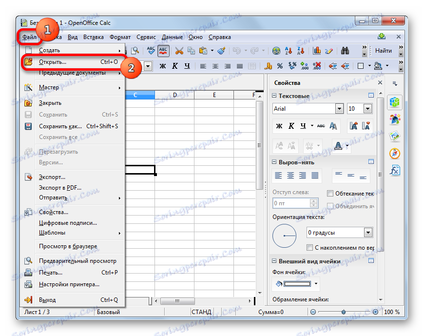Viewport: 424px width, 336px height.
Task: Click the Insert Chart icon
Action: [317, 51]
